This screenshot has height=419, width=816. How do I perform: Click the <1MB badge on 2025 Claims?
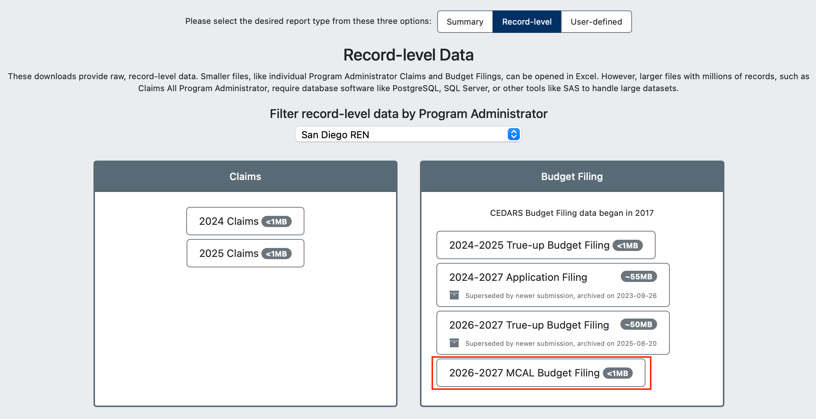[276, 254]
